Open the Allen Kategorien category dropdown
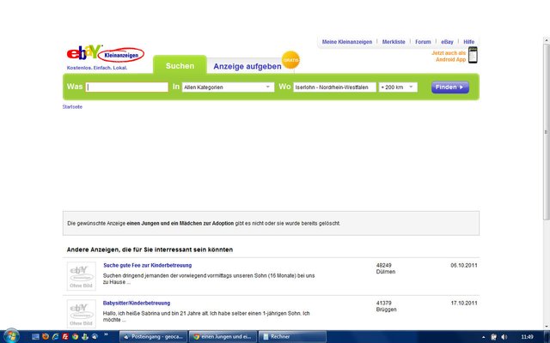This screenshot has width=550, height=343. (x=228, y=87)
